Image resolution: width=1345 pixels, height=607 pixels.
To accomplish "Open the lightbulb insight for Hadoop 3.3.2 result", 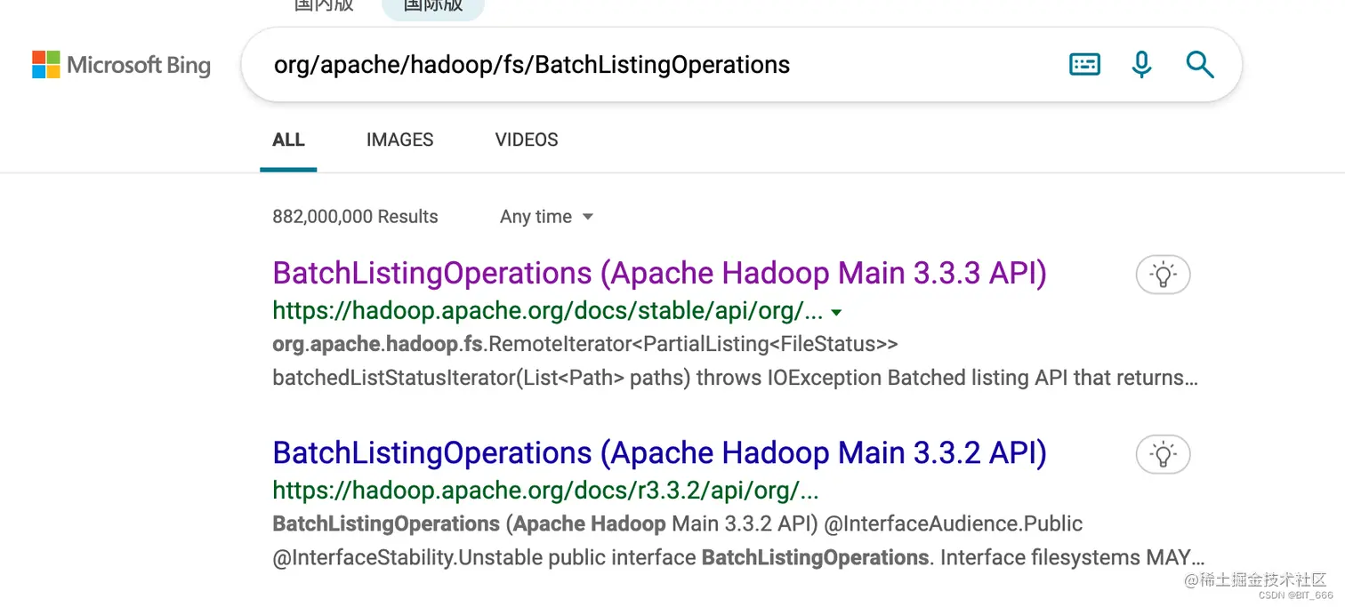I will coord(1163,455).
